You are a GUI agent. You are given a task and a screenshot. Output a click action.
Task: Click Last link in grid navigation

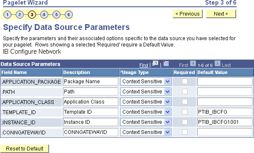226,65
